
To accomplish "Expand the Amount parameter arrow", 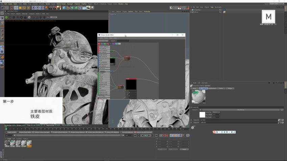I will (191, 110).
